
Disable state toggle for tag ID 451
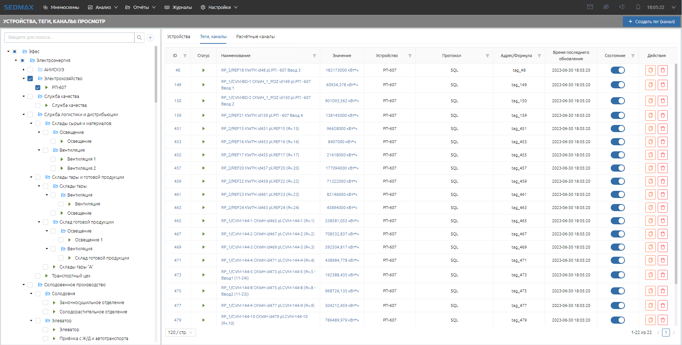click(617, 129)
